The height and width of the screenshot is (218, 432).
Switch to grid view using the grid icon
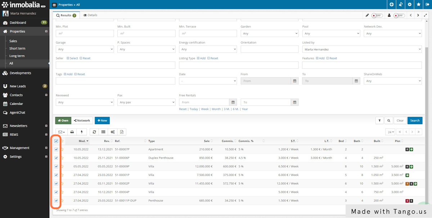click(x=103, y=132)
